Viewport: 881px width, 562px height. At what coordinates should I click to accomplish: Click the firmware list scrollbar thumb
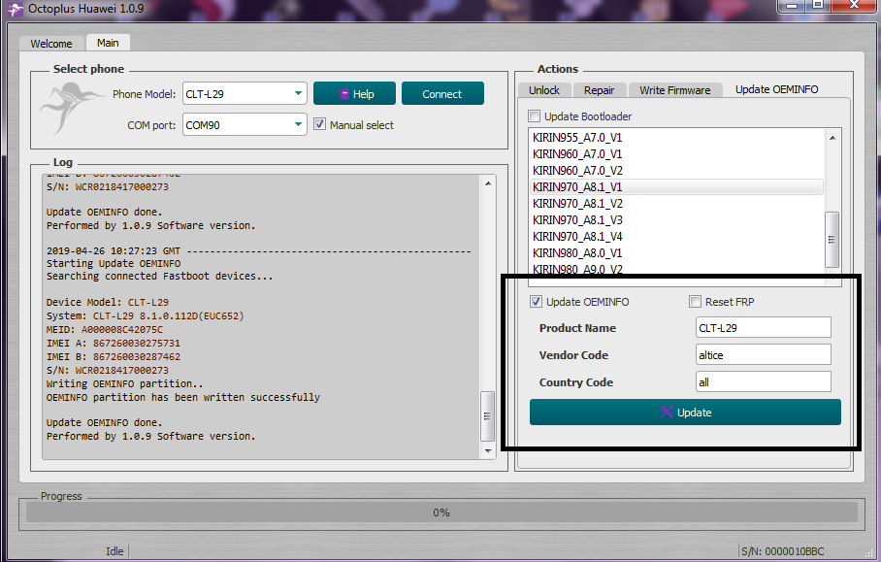coord(832,240)
